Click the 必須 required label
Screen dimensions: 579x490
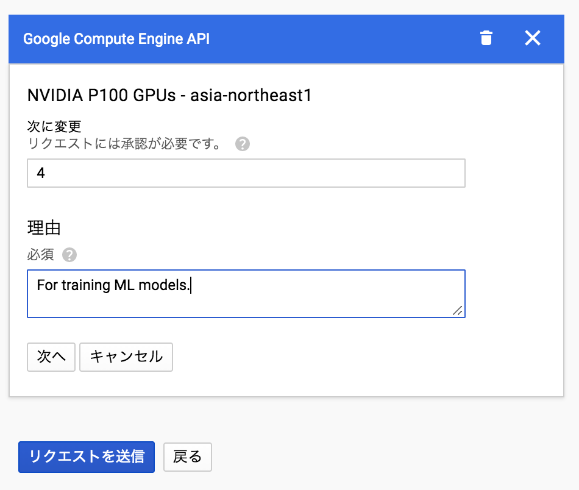[x=41, y=255]
